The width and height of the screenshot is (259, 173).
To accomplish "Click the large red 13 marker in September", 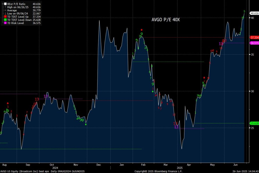I will pos(37,99).
